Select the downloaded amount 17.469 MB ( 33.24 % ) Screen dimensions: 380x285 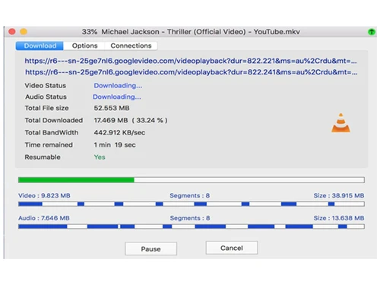131,120
